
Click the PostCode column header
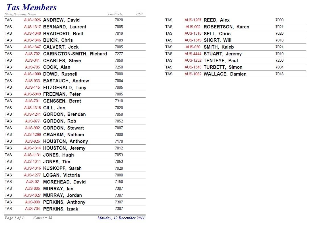click(x=115, y=14)
